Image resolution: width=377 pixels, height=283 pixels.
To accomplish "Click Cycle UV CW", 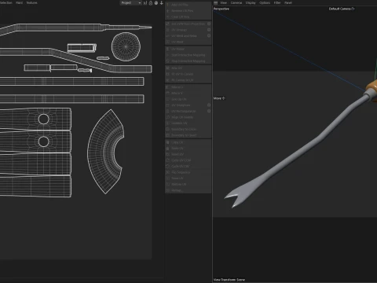I will coord(188,167).
